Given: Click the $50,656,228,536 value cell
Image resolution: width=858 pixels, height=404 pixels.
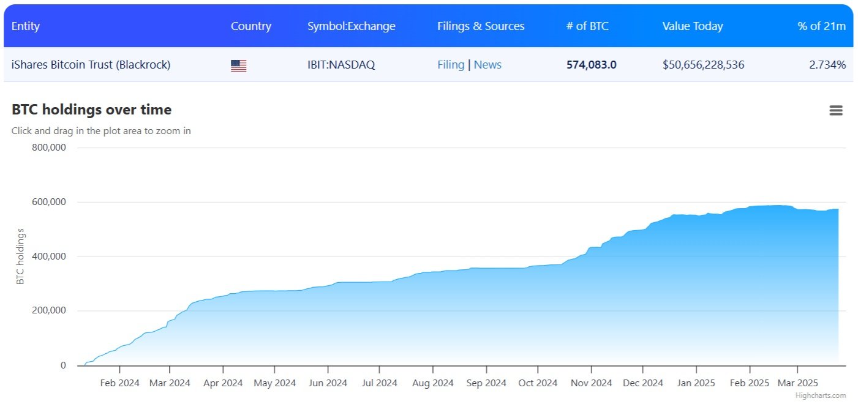Looking at the screenshot, I should pyautogui.click(x=704, y=65).
